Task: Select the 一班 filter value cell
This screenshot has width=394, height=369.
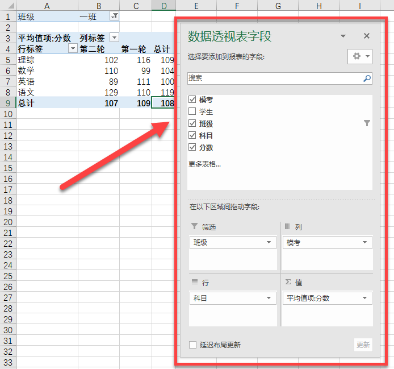Action: [x=94, y=16]
